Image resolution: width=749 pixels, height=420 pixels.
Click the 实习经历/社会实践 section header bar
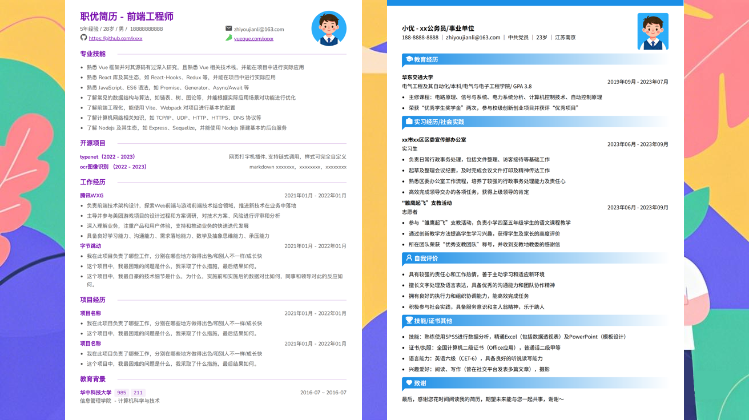pyautogui.click(x=535, y=122)
